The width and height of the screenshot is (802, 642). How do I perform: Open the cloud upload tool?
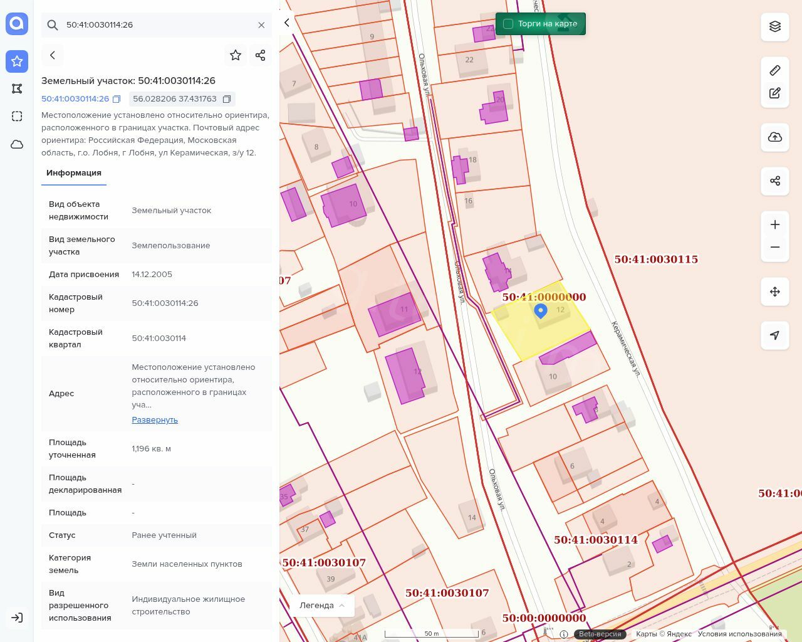click(775, 137)
